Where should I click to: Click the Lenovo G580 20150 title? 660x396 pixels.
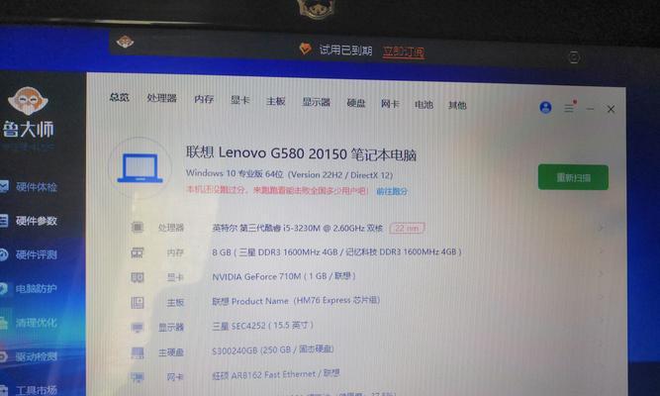point(301,153)
